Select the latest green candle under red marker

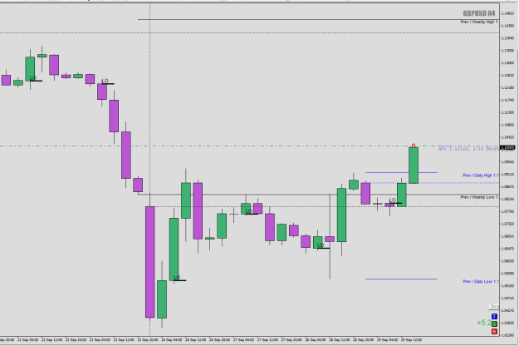(x=414, y=165)
